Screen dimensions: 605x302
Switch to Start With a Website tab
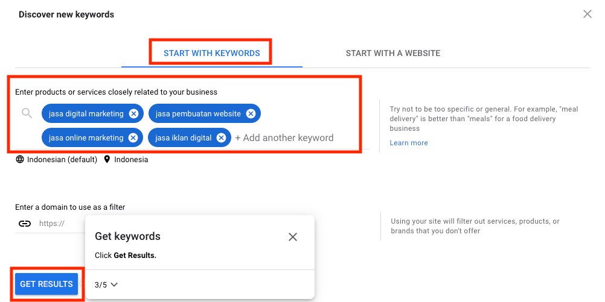click(392, 53)
